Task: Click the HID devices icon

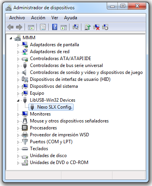Action: [x=25, y=79]
